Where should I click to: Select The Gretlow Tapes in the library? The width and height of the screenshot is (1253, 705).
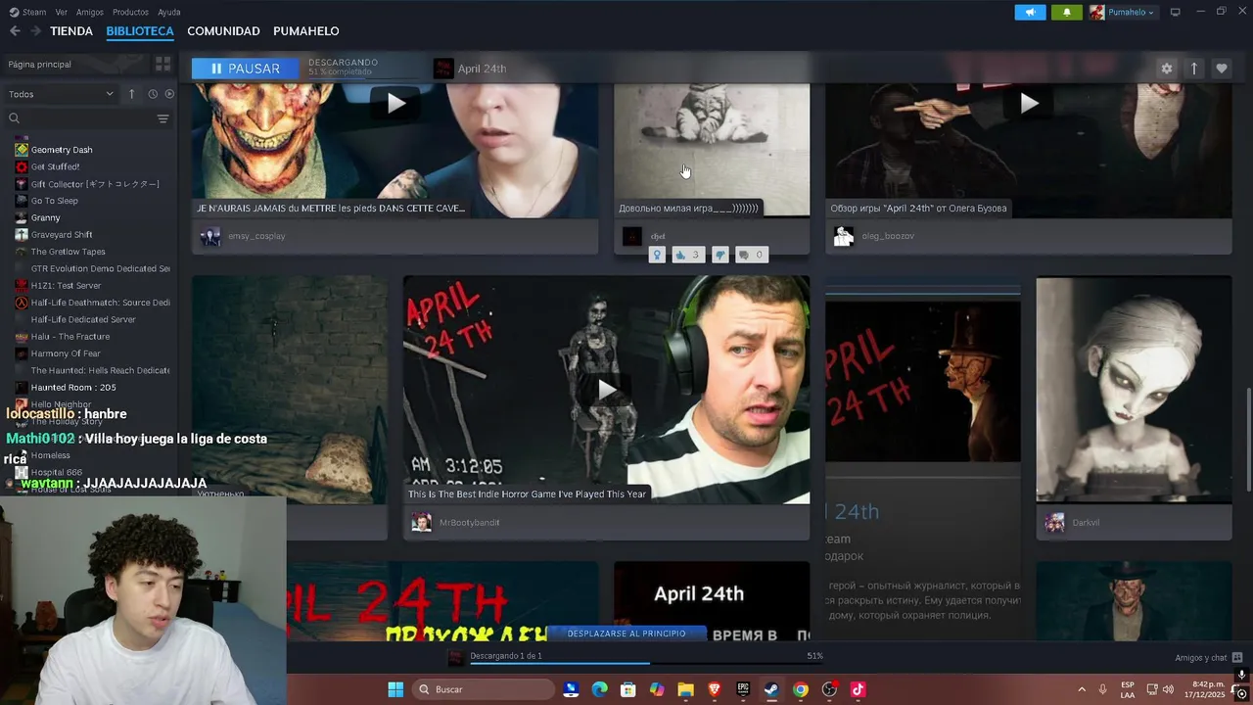pos(68,252)
